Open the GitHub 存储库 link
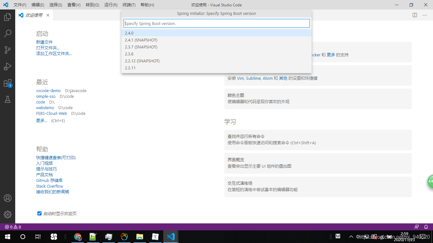The width and height of the screenshot is (433, 243). click(x=49, y=180)
